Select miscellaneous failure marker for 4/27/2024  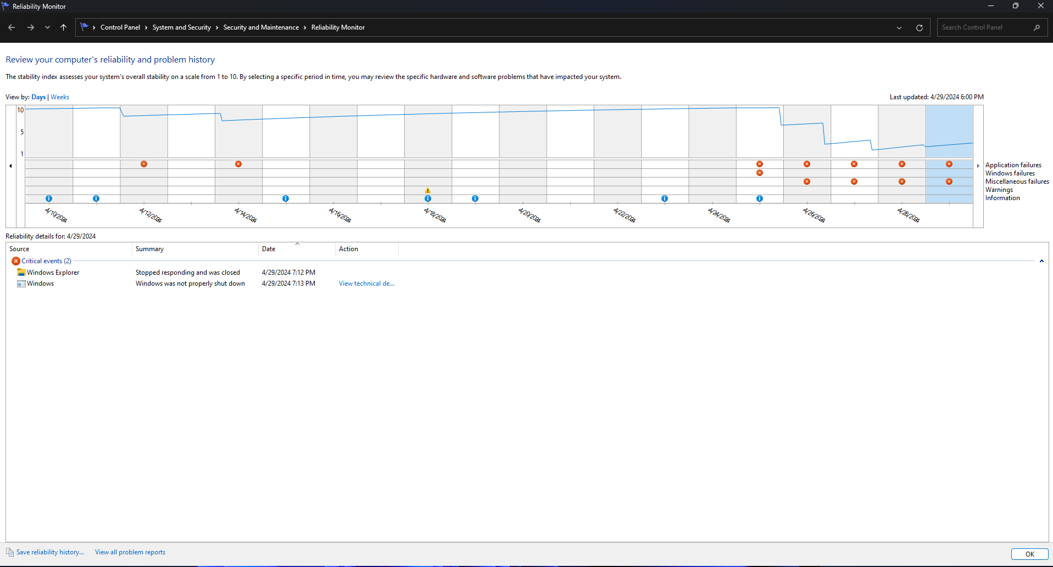pyautogui.click(x=854, y=182)
